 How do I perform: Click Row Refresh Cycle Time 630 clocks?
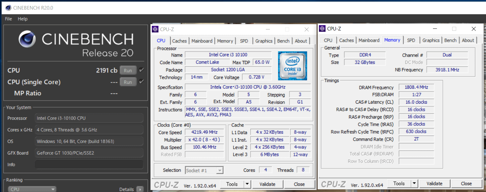(416, 131)
